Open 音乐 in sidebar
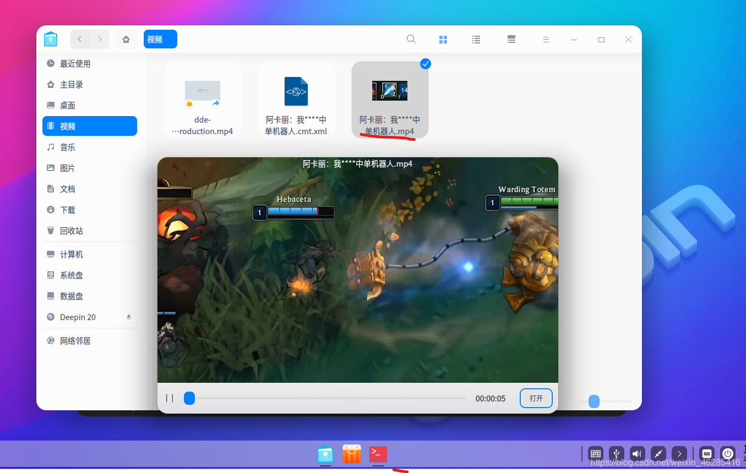 (90, 147)
